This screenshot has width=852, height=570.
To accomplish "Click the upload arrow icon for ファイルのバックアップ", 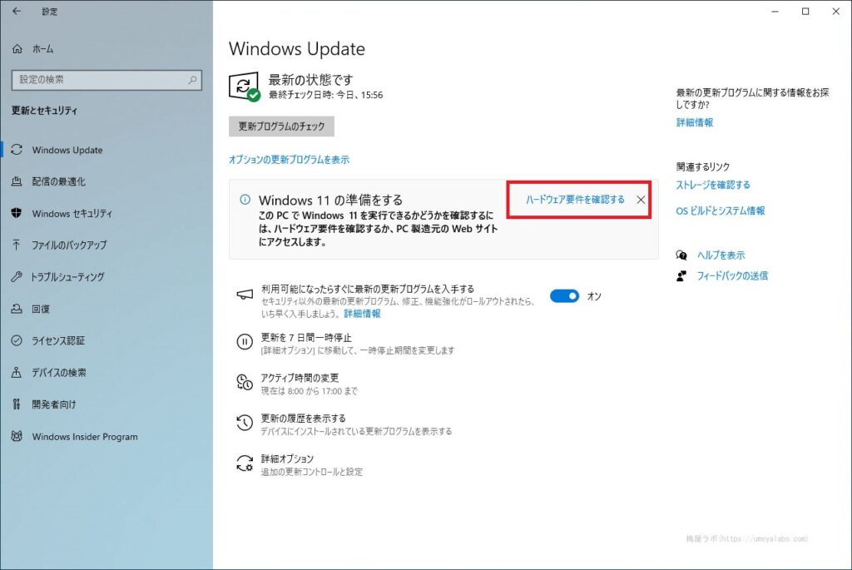I will click(x=17, y=245).
